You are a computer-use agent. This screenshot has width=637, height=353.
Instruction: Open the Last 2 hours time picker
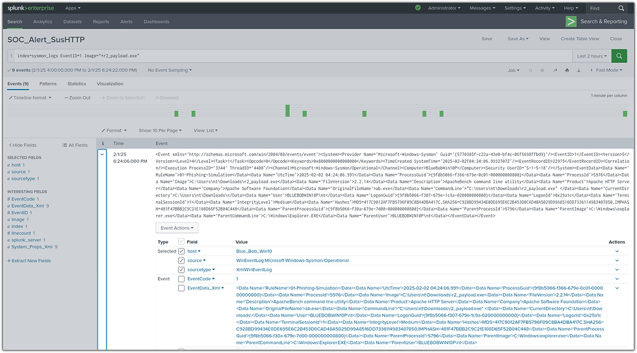tap(592, 56)
